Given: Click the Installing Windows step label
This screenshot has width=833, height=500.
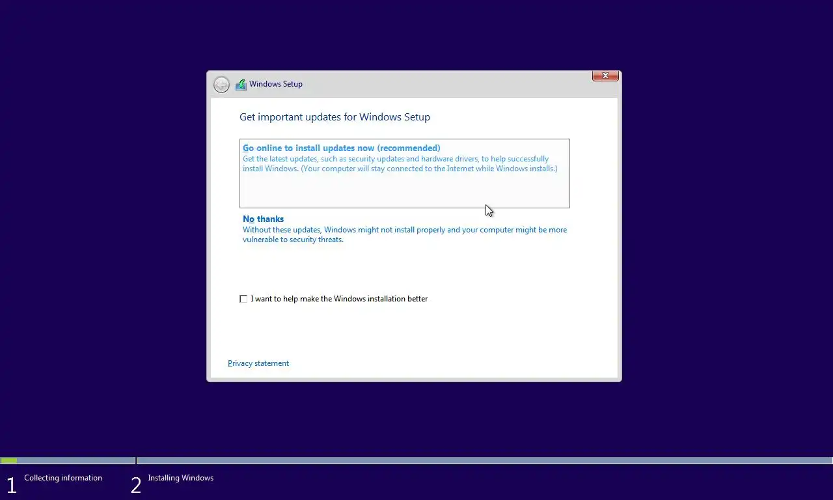Looking at the screenshot, I should [x=180, y=478].
